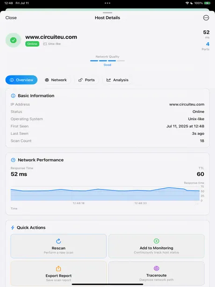Open the Ports tab
215x287 pixels.
(x=86, y=80)
